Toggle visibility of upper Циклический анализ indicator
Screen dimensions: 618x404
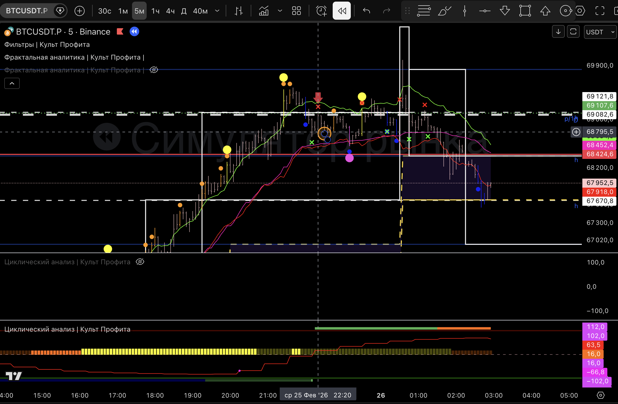coord(140,262)
